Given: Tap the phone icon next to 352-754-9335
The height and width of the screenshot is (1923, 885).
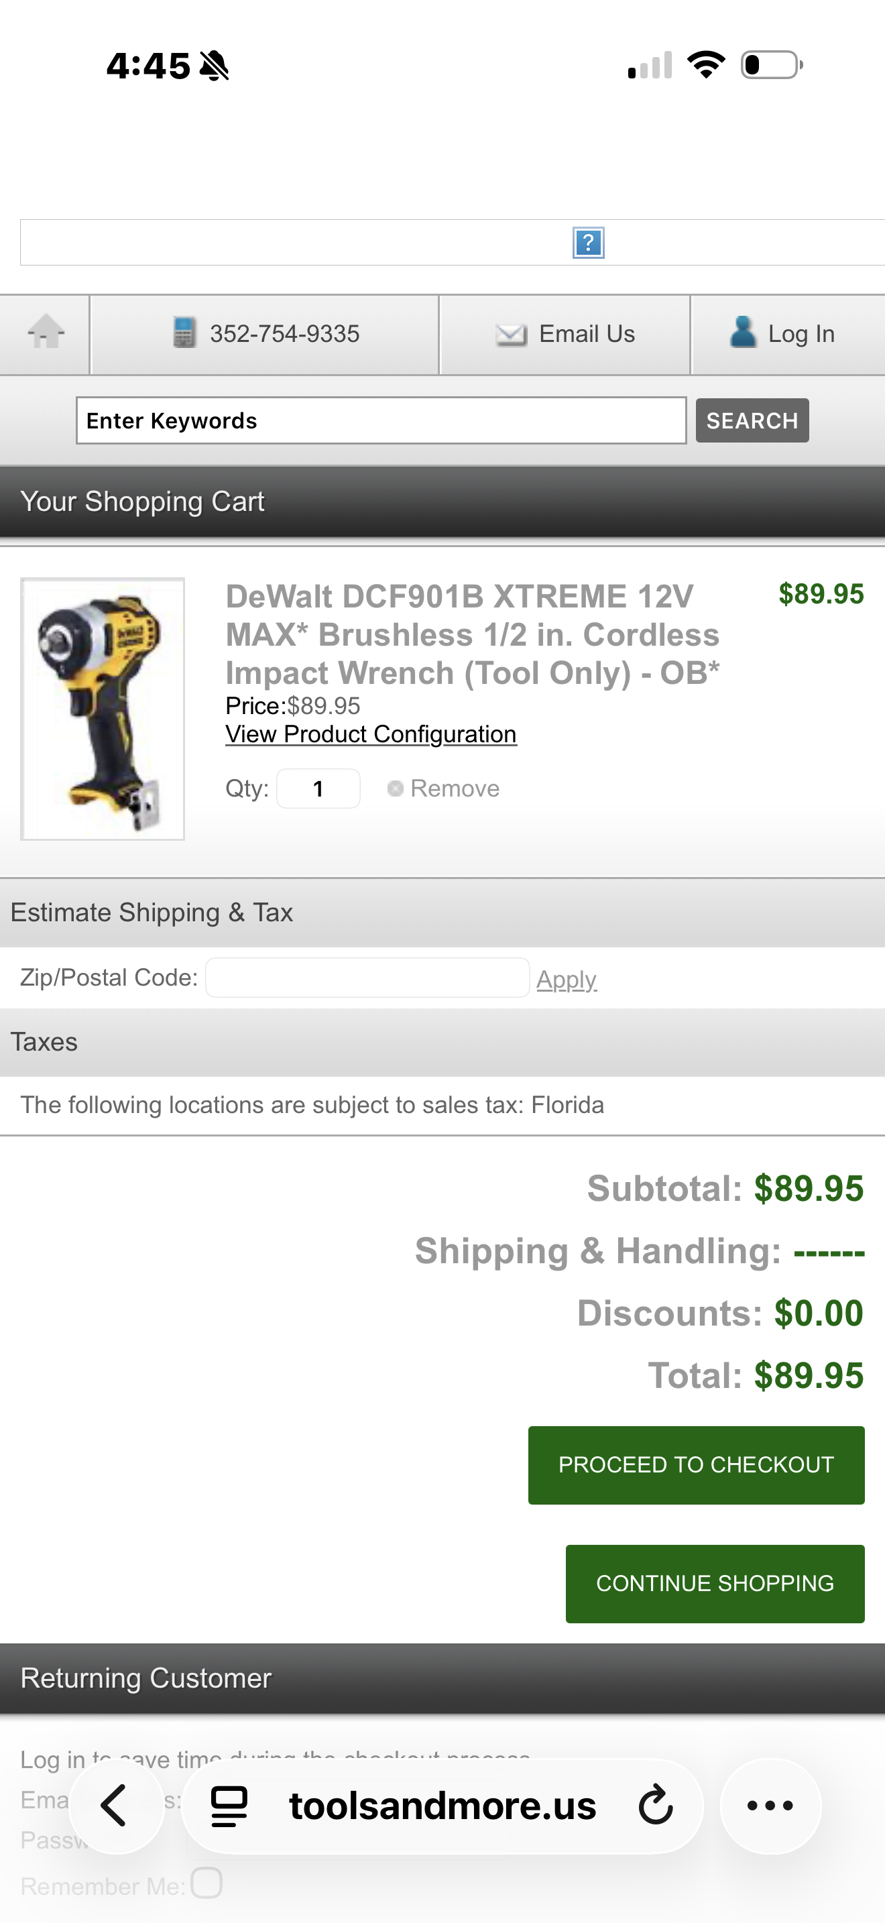Looking at the screenshot, I should point(184,334).
